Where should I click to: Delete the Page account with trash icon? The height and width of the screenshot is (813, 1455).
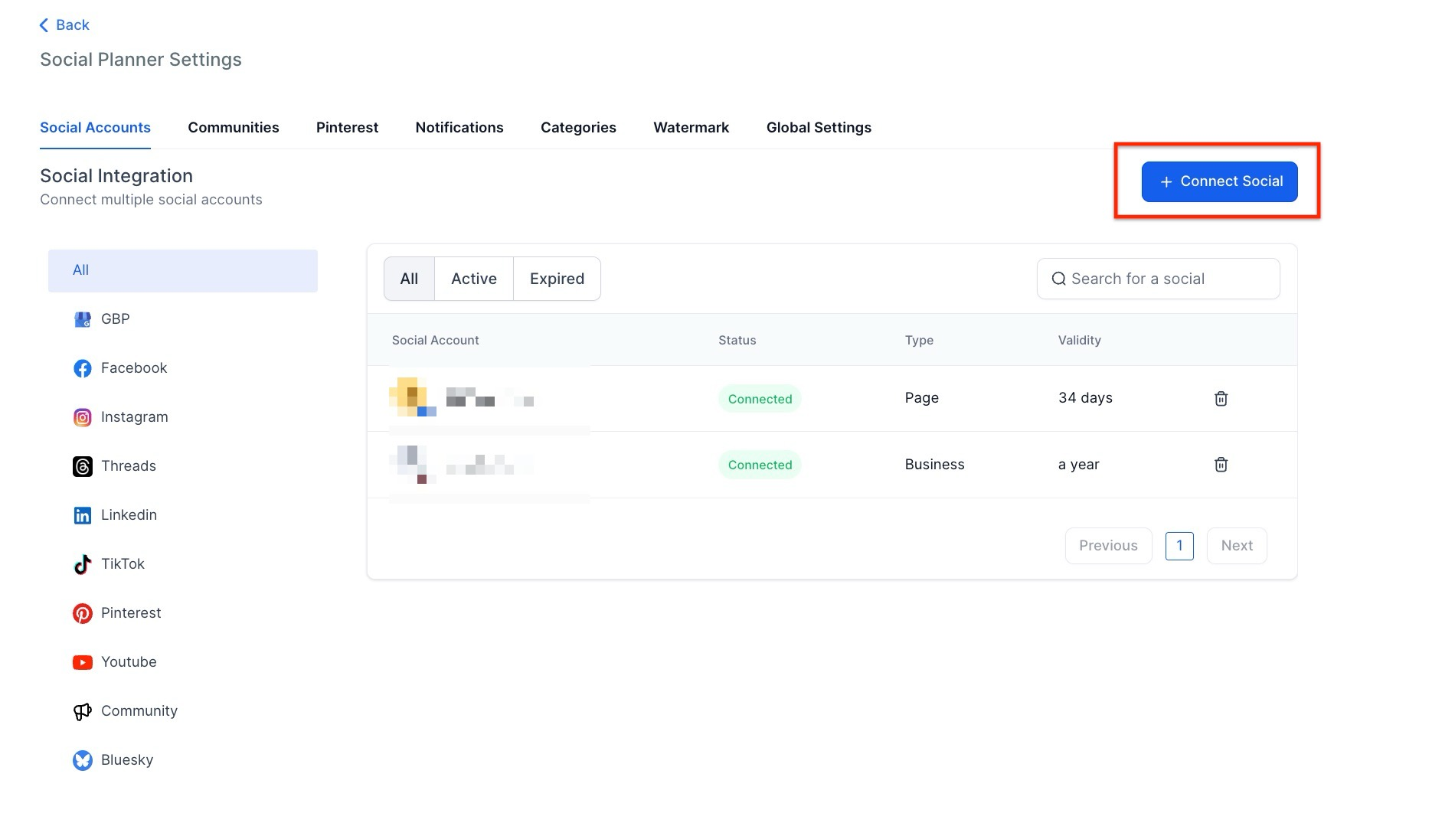click(1221, 398)
